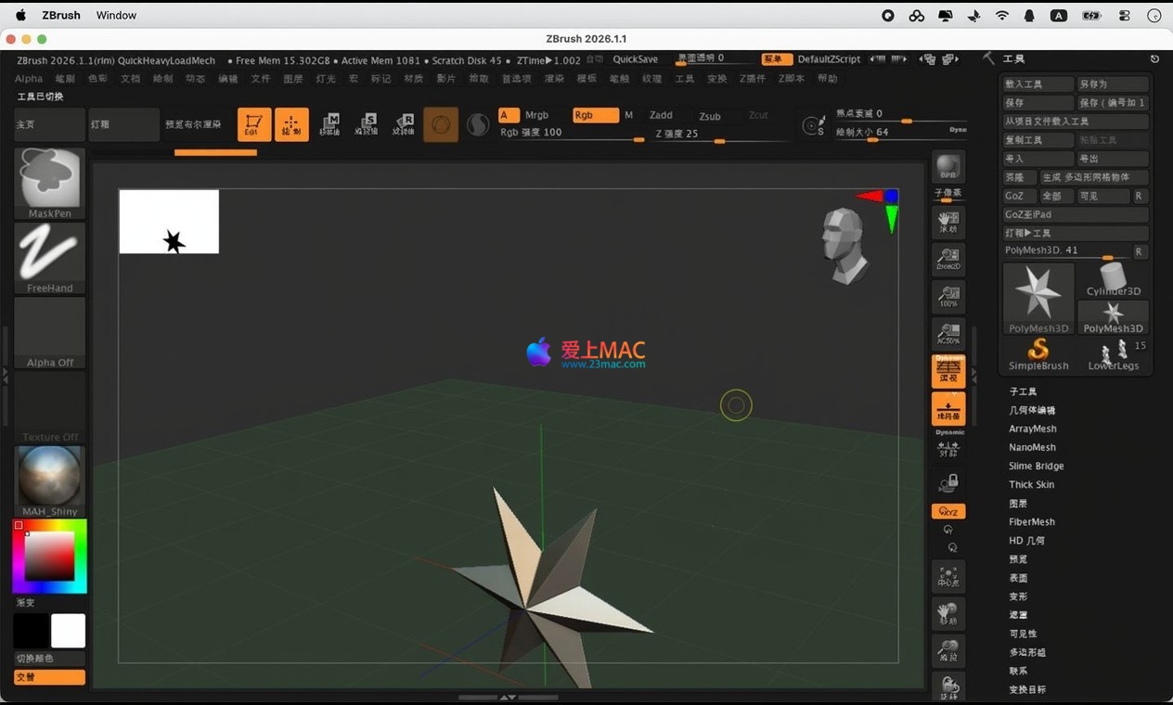The width and height of the screenshot is (1173, 705).
Task: Expand the Thick Skin section
Action: click(x=1032, y=484)
